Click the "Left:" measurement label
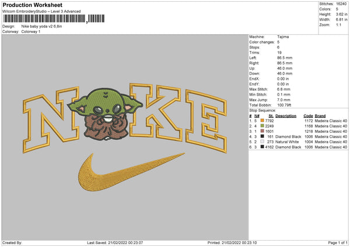Image resolution: width=350 pixels, height=247 pixels. tap(253, 58)
